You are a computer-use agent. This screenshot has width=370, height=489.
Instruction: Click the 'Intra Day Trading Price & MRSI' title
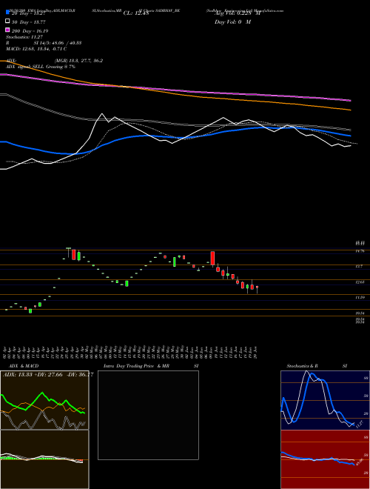[151, 366]
